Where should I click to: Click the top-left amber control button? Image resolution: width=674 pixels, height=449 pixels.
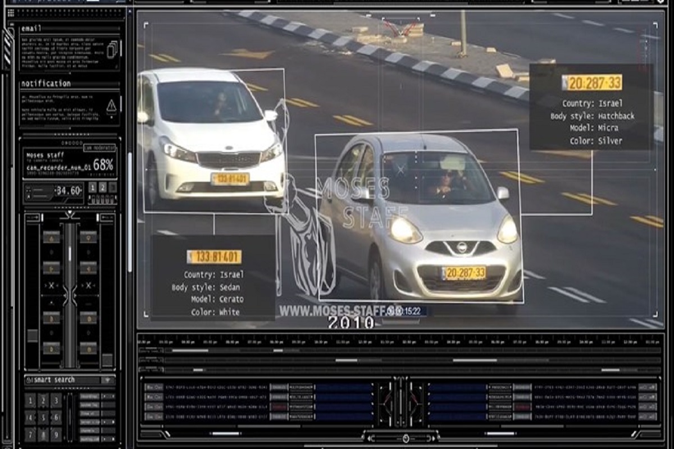click(x=52, y=237)
